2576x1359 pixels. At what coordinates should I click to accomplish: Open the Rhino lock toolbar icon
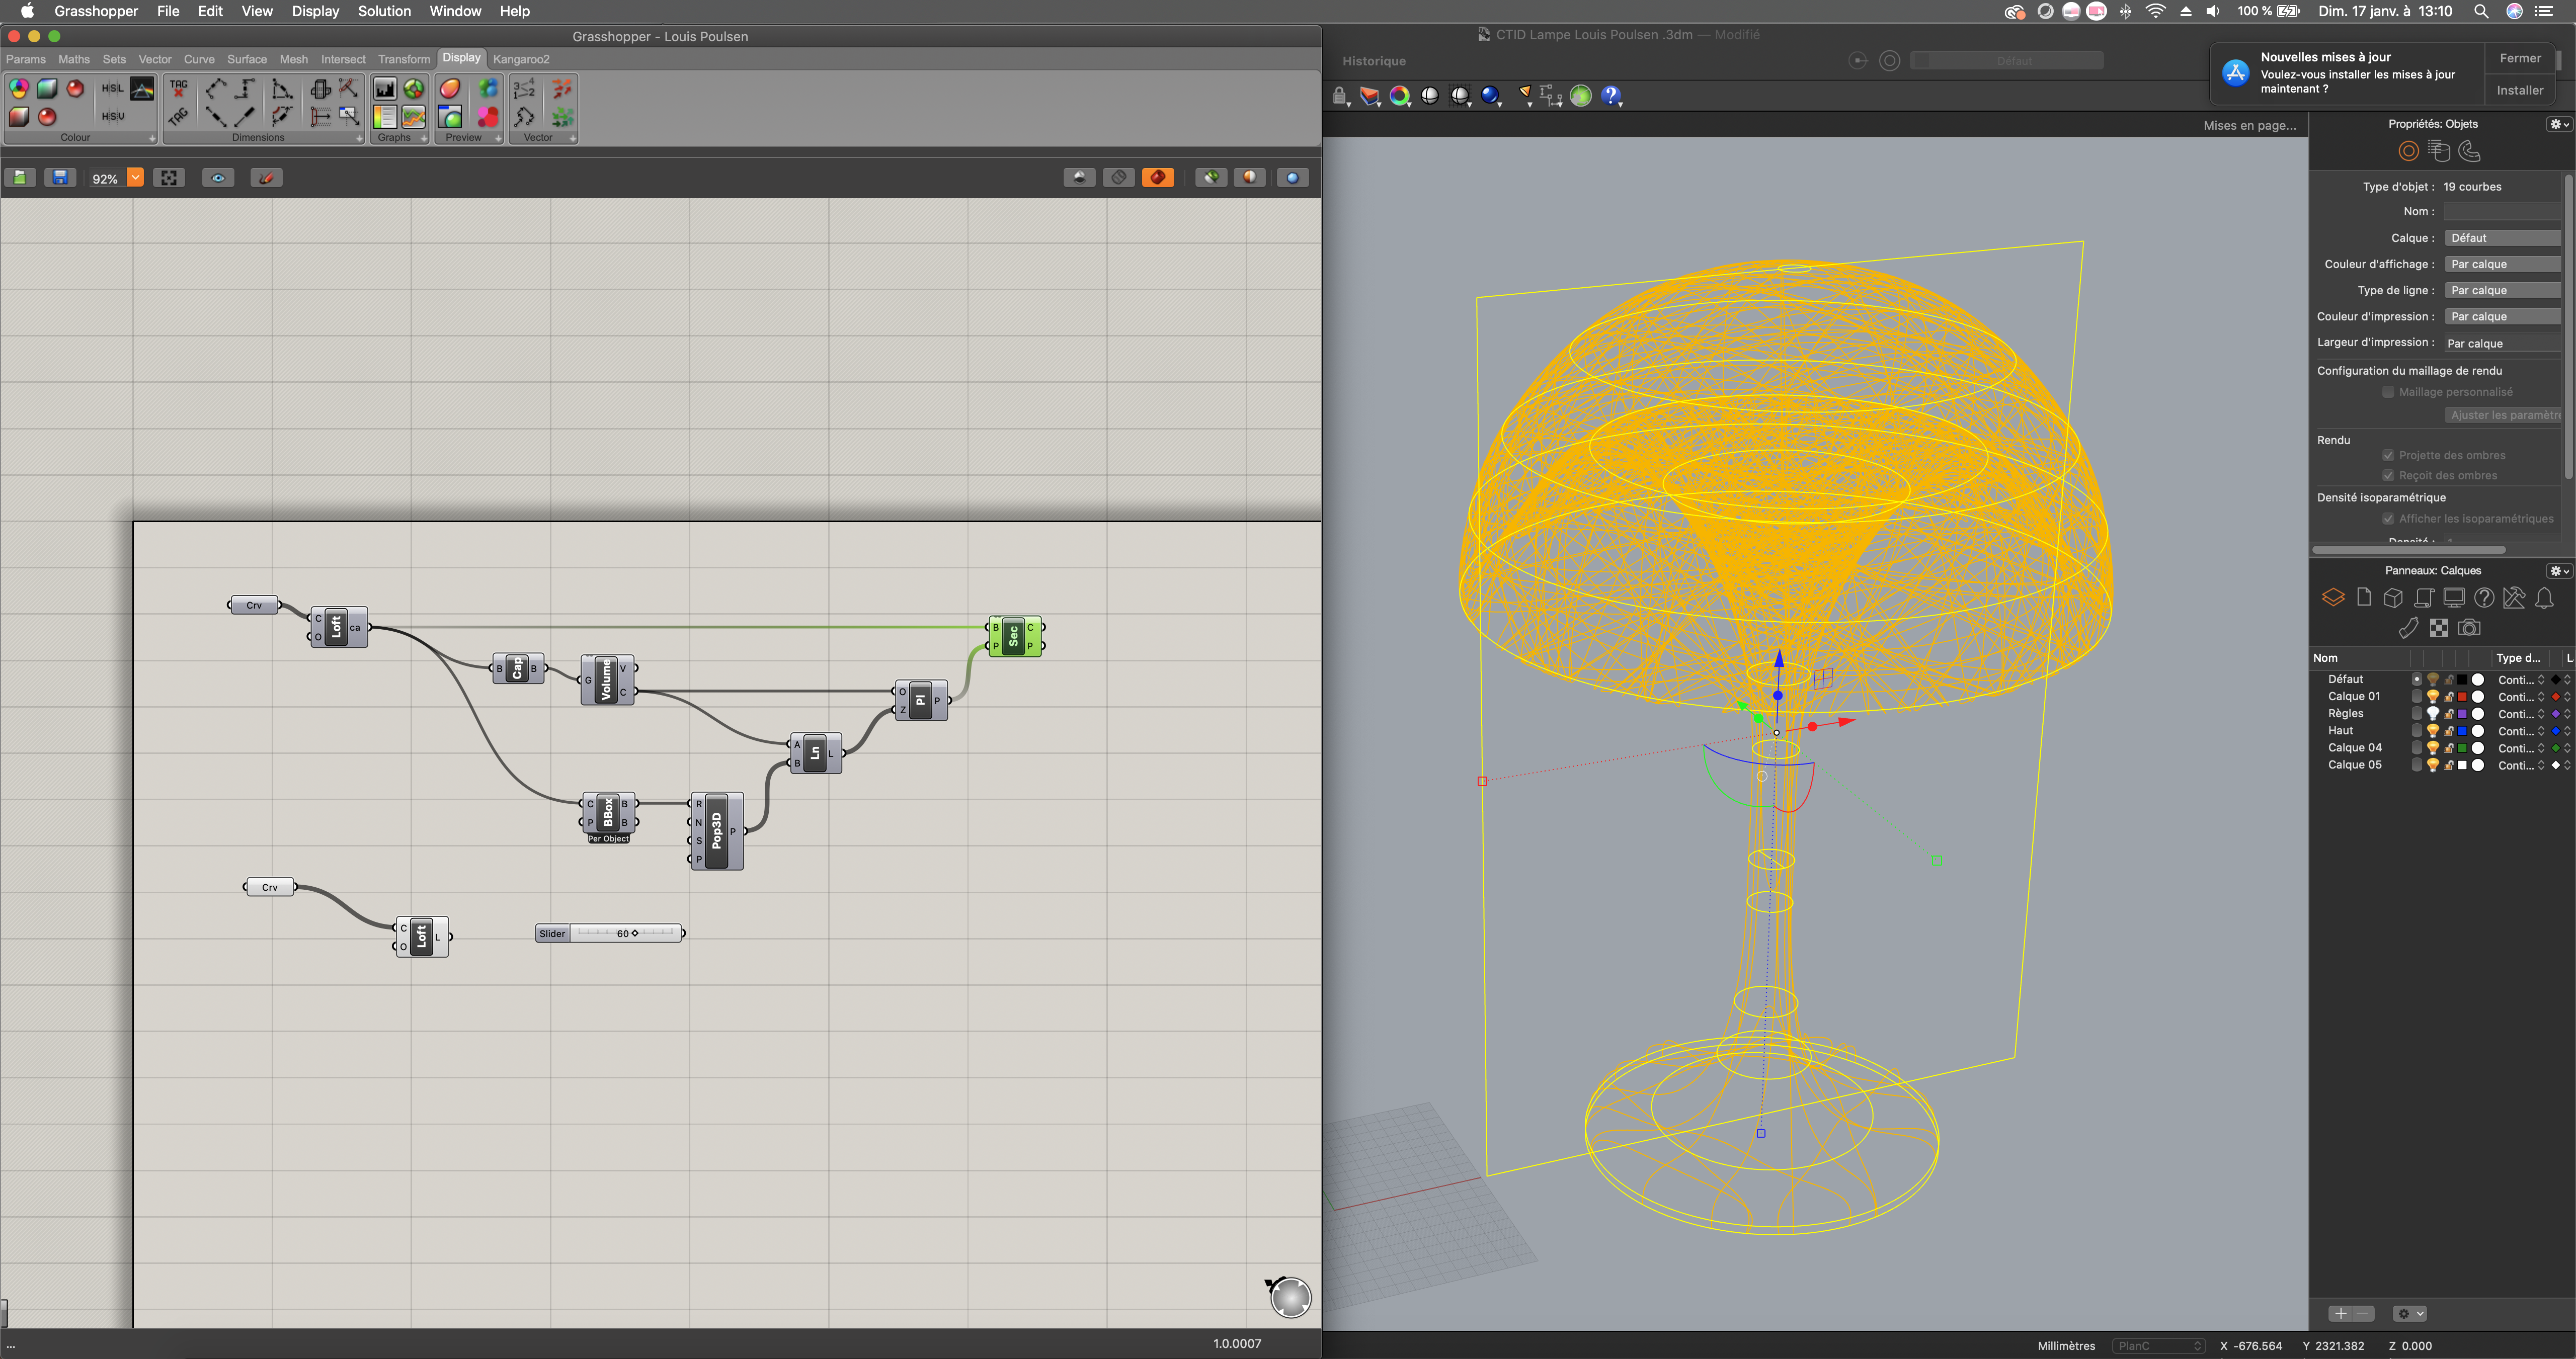[x=1340, y=96]
